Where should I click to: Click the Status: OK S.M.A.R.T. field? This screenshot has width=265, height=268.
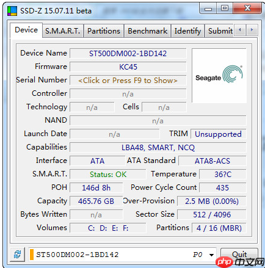click(108, 175)
